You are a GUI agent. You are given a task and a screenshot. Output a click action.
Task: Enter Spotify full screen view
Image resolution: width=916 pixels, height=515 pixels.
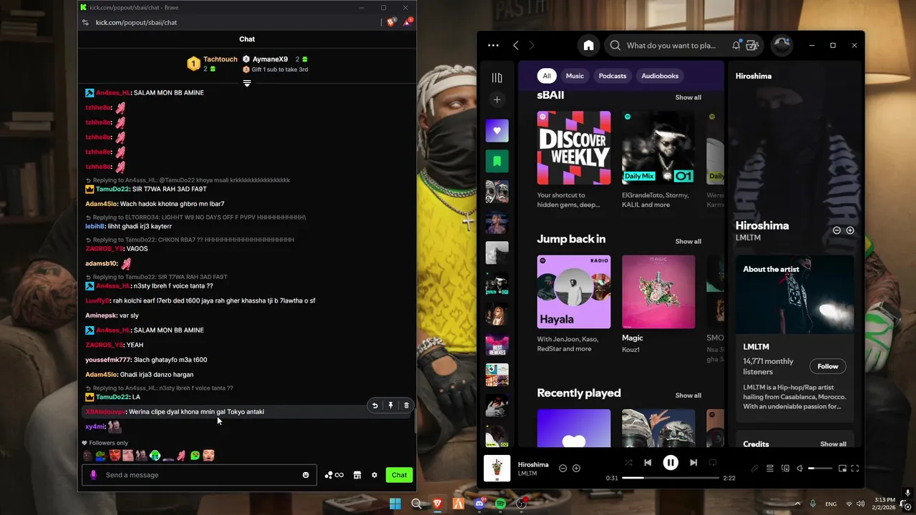[x=854, y=469]
